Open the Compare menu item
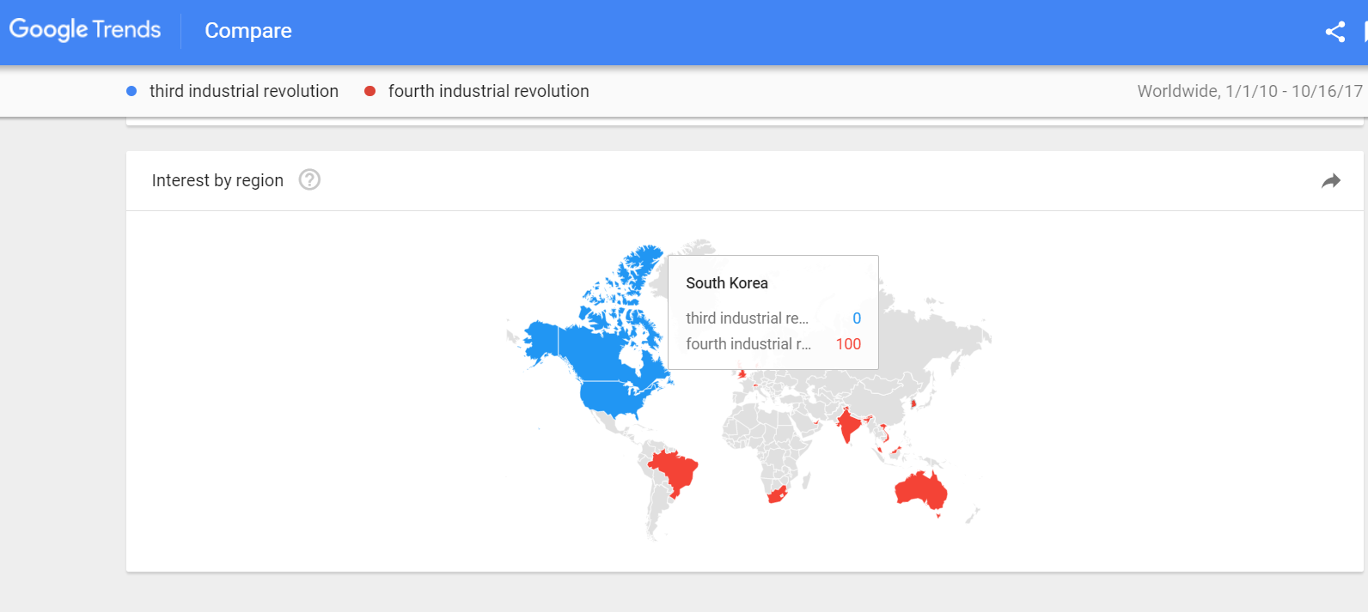Viewport: 1368px width, 612px height. (247, 30)
